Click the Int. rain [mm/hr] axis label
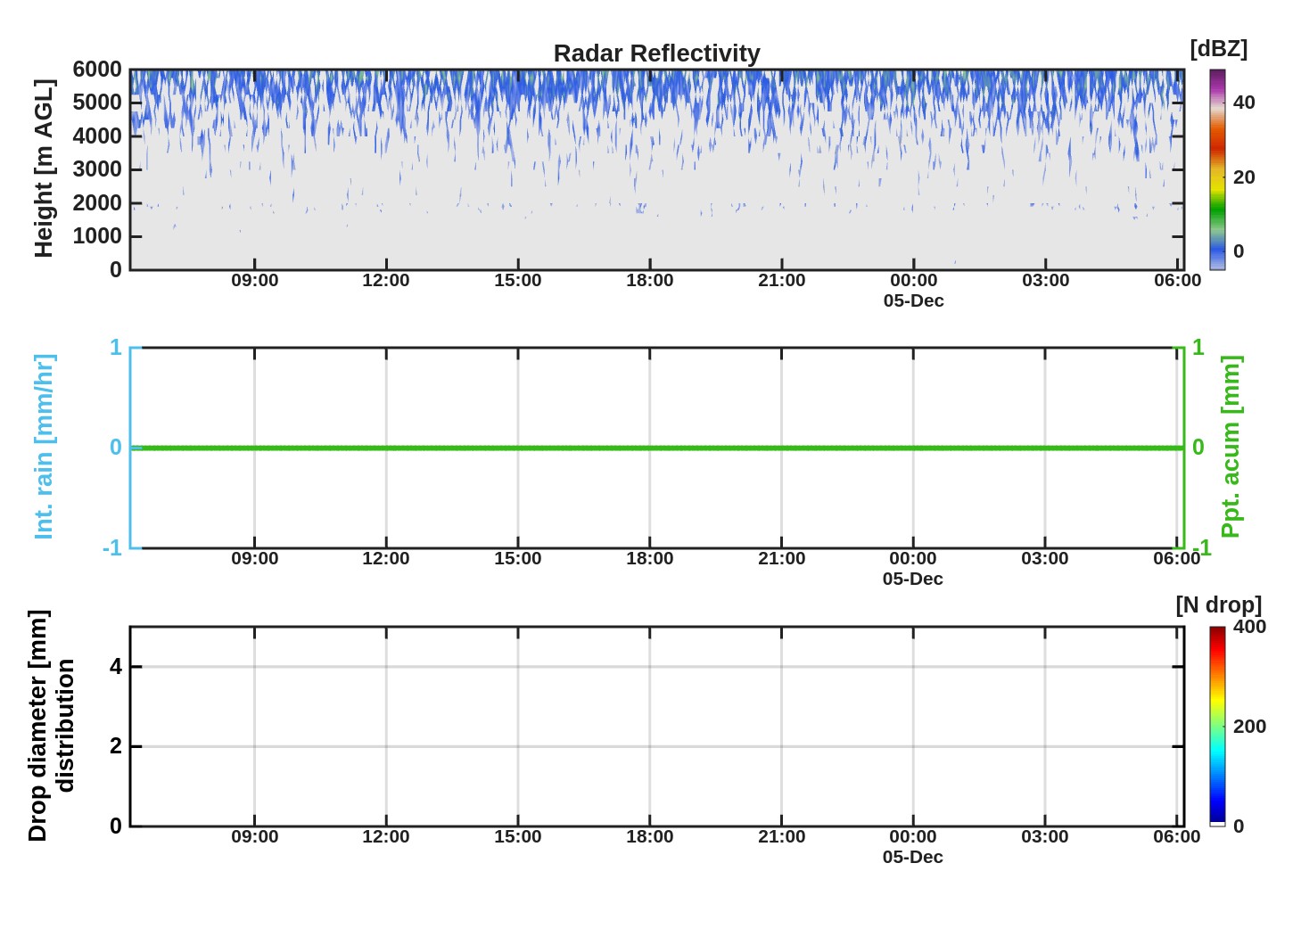This screenshot has height=929, width=1301. coord(44,447)
